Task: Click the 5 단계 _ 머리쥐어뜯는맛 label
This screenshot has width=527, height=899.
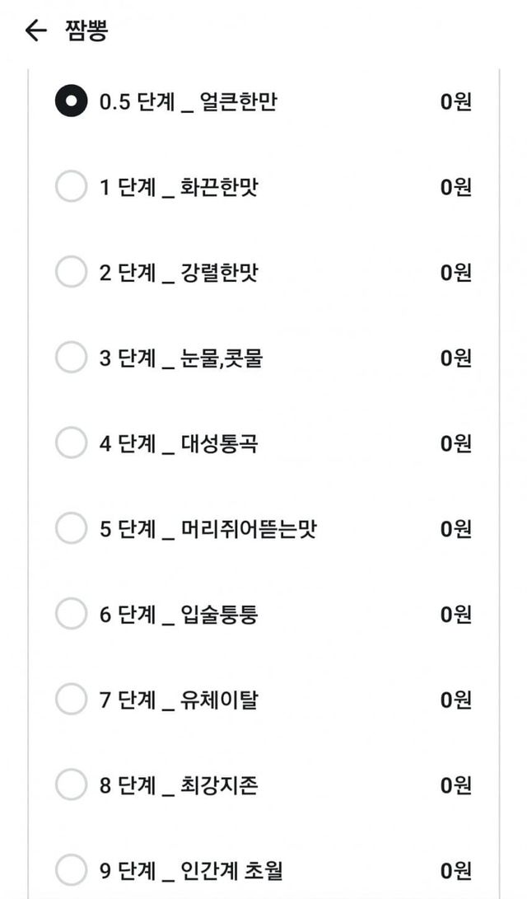Action: pos(208,529)
